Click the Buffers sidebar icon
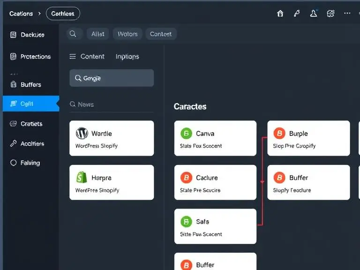 click(13, 84)
